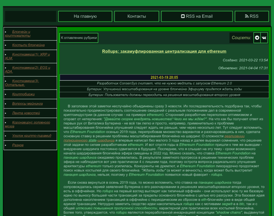Open Кунсткамера(2): EOS и ADA link
This screenshot has width=274, height=216.
click(x=28, y=69)
